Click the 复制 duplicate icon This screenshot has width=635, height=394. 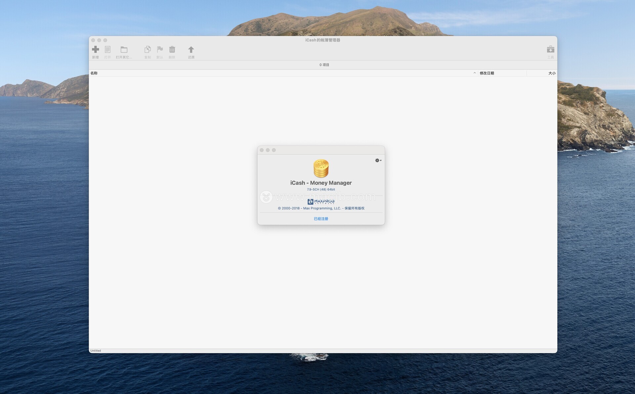(148, 49)
